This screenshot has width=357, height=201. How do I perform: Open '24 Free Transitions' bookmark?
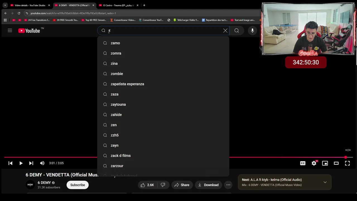37,20
